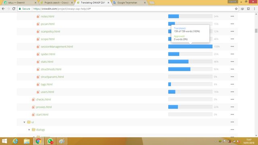Open the structparams.html file
The height and width of the screenshot is (145, 258).
click(x=52, y=77)
